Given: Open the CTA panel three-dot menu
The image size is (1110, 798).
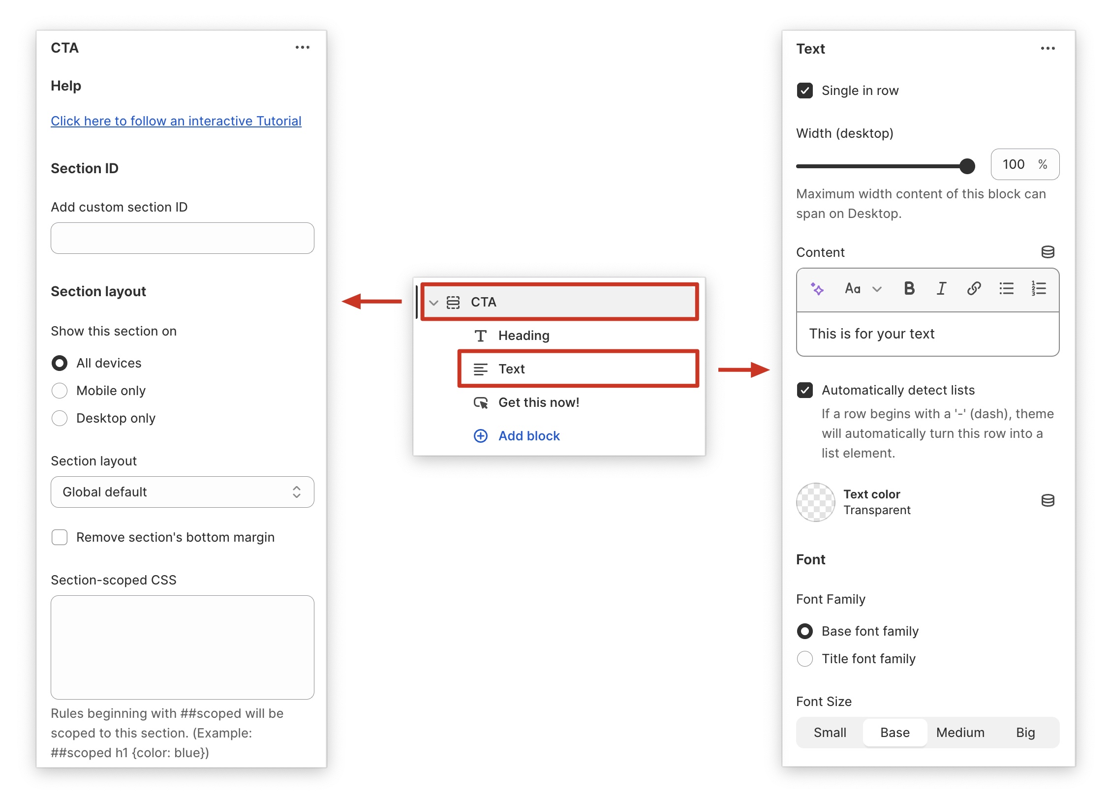Looking at the screenshot, I should 302,48.
